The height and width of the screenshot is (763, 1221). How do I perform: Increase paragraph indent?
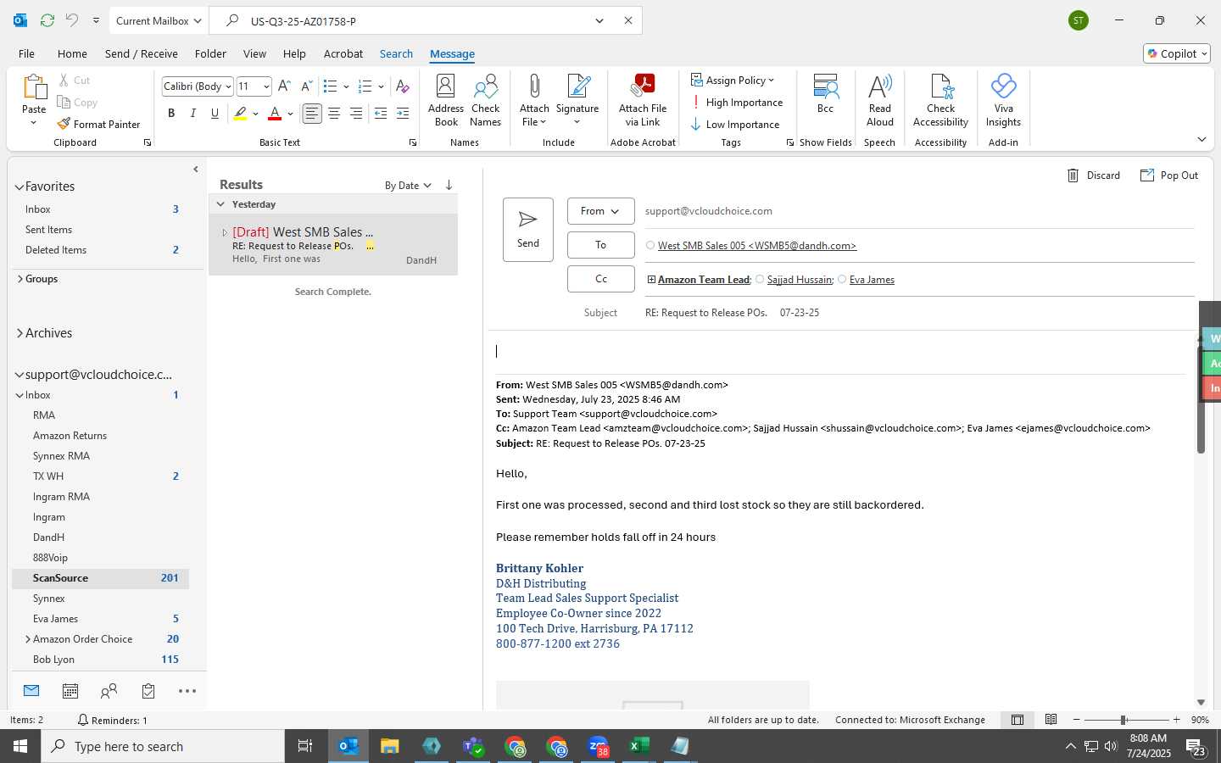click(x=403, y=113)
